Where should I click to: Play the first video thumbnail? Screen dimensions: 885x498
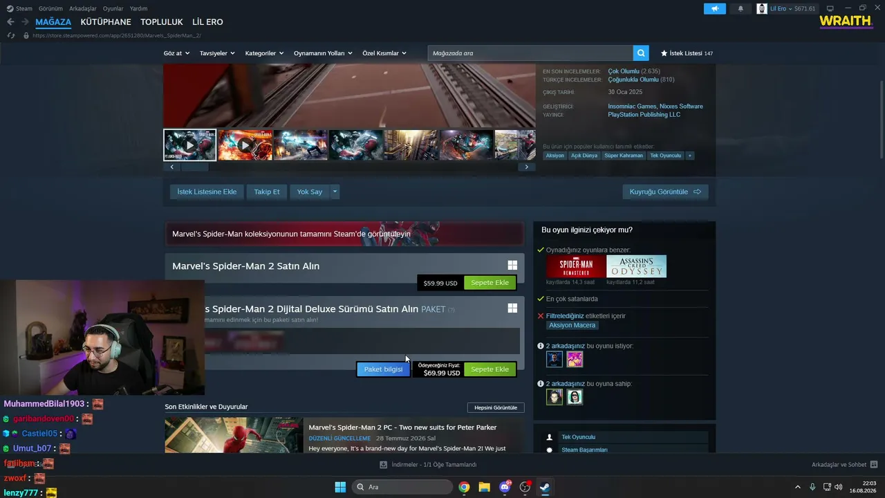(x=189, y=145)
